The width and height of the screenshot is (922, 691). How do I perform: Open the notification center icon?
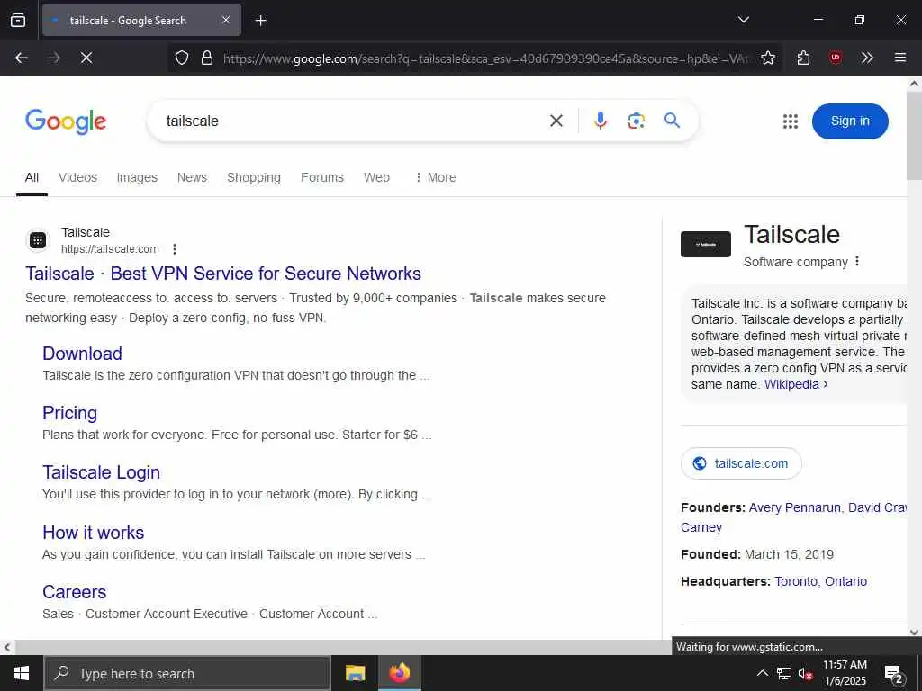click(x=893, y=673)
